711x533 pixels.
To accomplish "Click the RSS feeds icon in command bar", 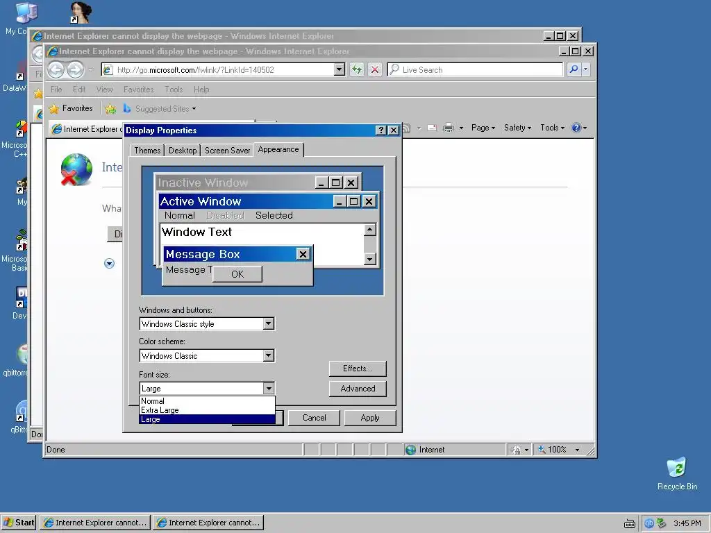I will pyautogui.click(x=406, y=128).
